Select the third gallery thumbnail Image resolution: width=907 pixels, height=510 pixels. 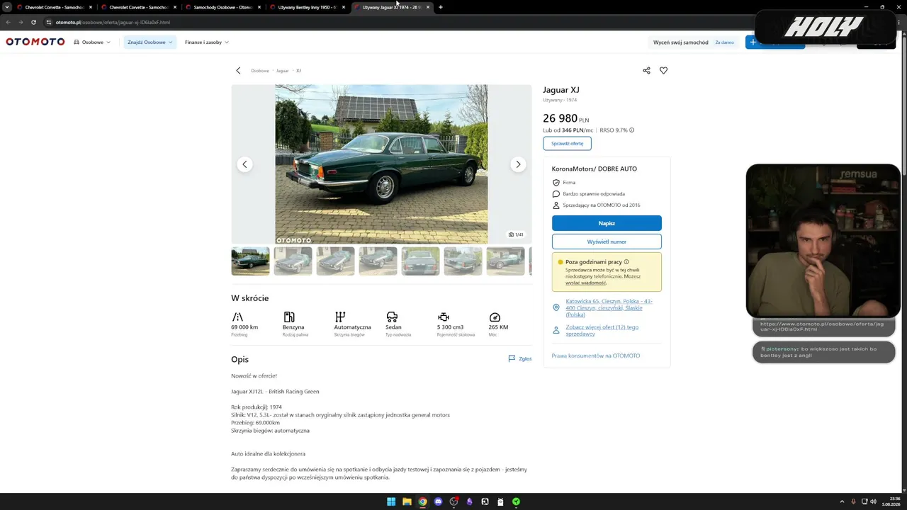pos(335,261)
